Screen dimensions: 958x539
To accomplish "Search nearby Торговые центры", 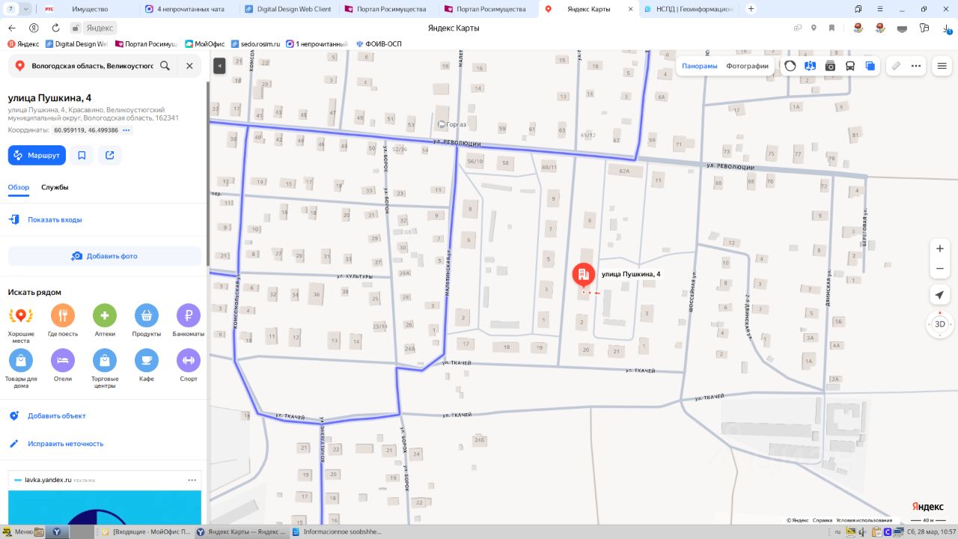I will coord(105,368).
